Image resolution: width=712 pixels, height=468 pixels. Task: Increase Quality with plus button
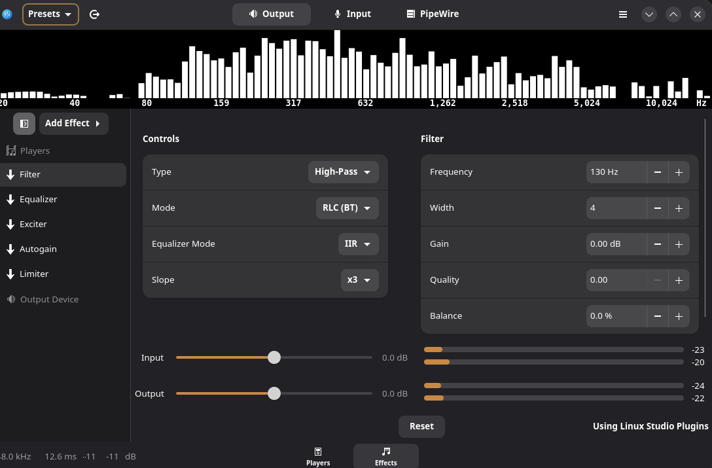point(679,280)
